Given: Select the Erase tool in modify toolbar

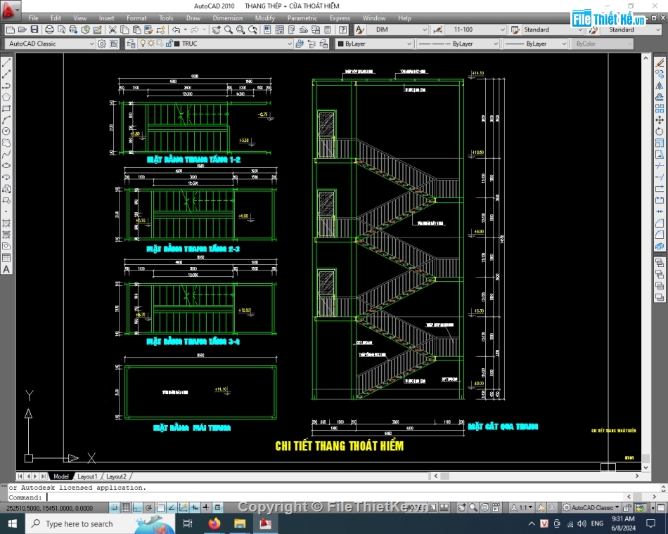Looking at the screenshot, I should [x=660, y=63].
